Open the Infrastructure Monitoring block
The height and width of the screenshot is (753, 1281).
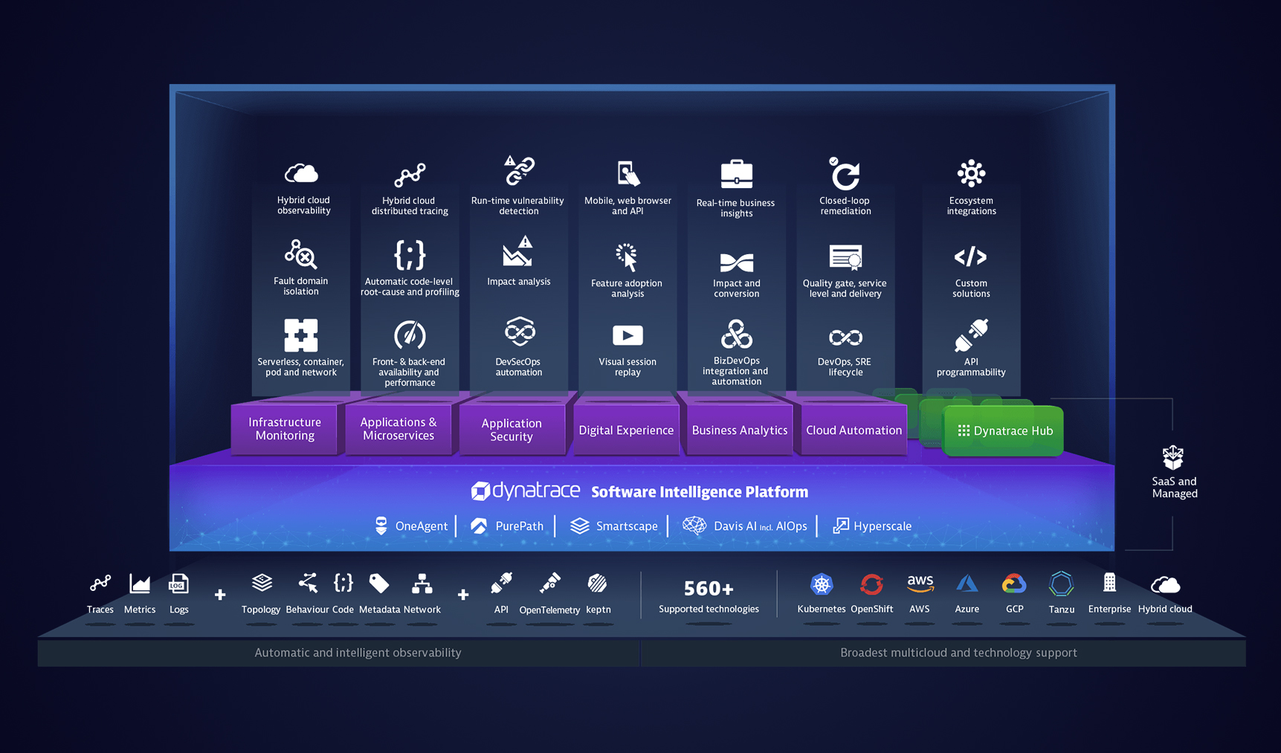[x=285, y=429]
